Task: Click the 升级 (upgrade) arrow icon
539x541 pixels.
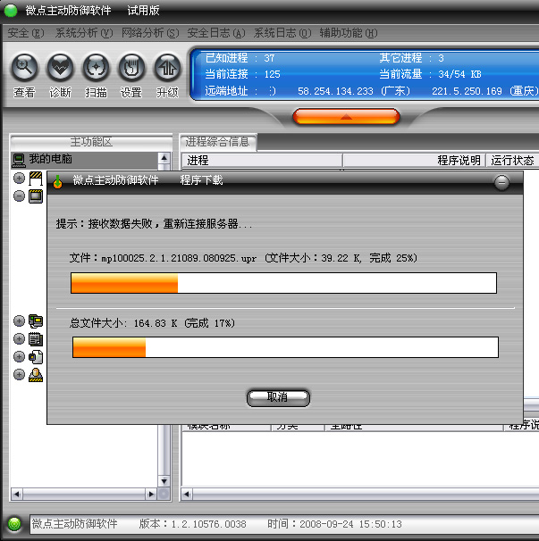Action: click(x=167, y=67)
